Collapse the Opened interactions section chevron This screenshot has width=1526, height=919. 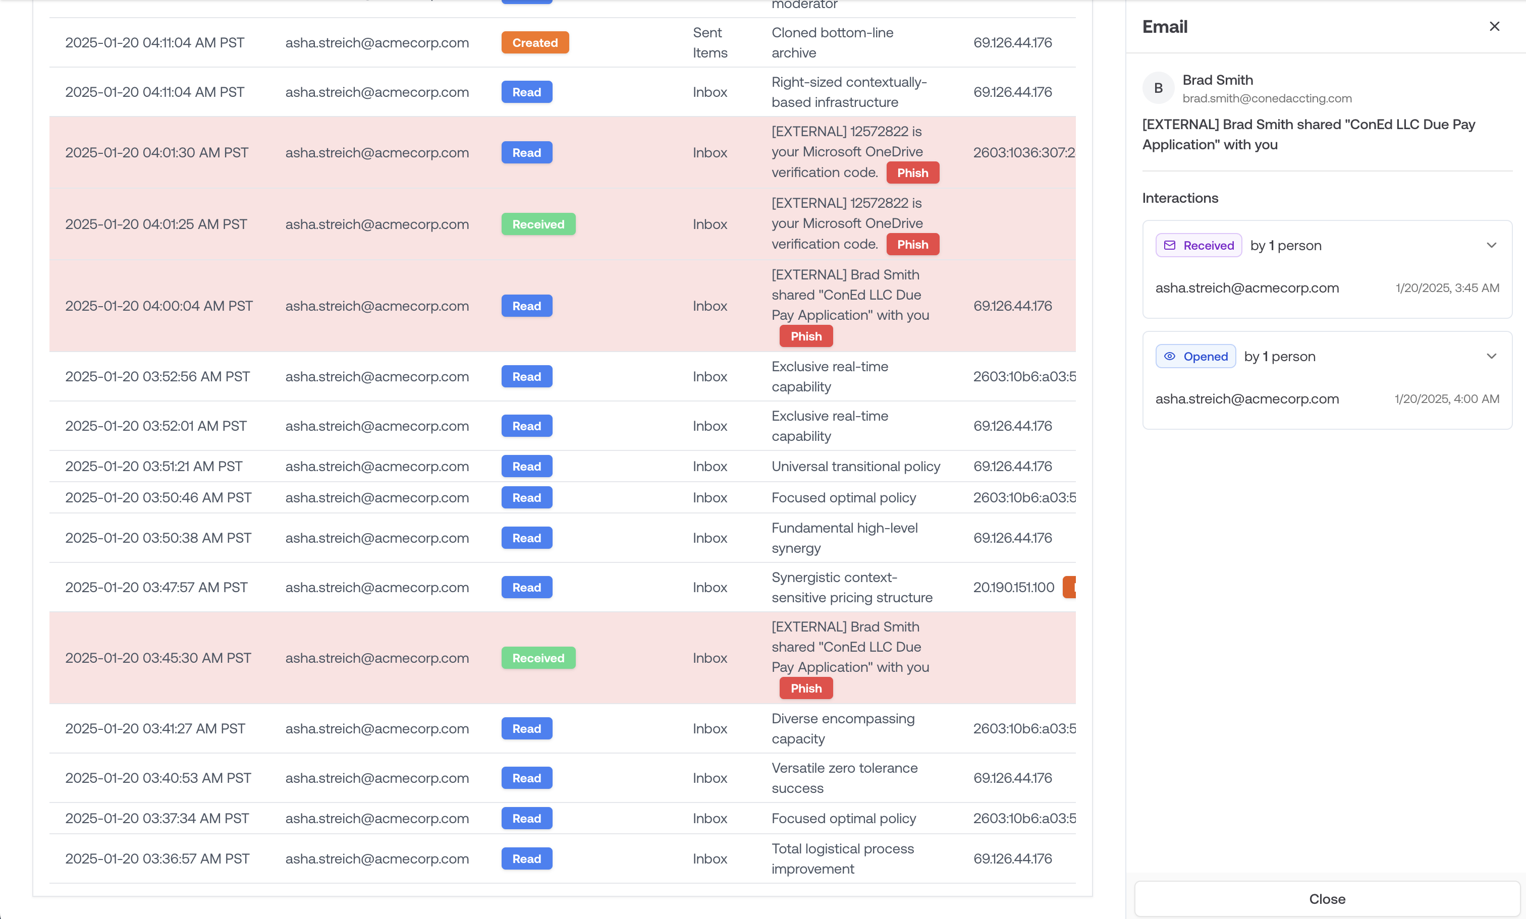(x=1491, y=357)
